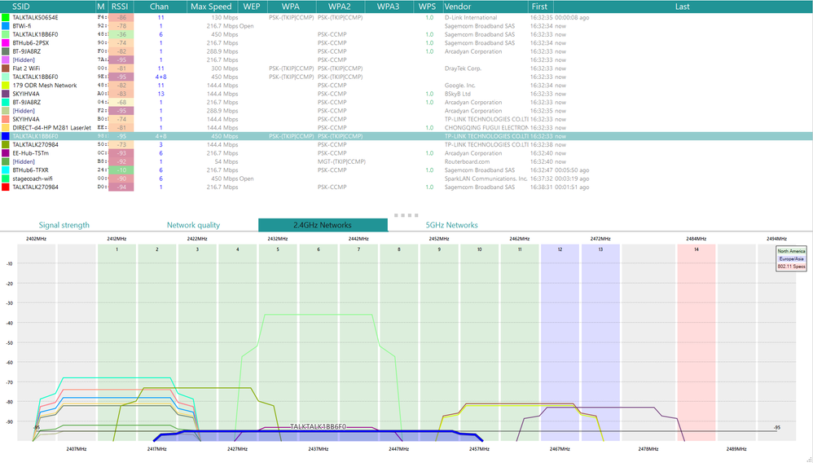
Task: Click the red swatch for TALKTALK270984 on channel 1
Action: tap(5, 187)
